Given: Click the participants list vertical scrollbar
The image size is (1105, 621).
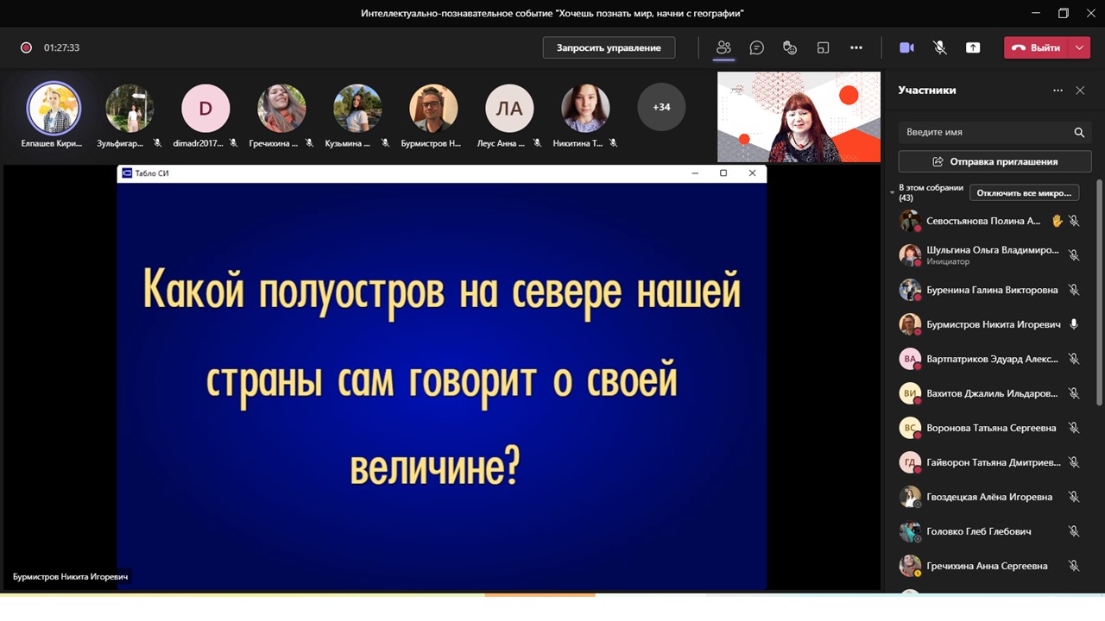Looking at the screenshot, I should click(1099, 293).
